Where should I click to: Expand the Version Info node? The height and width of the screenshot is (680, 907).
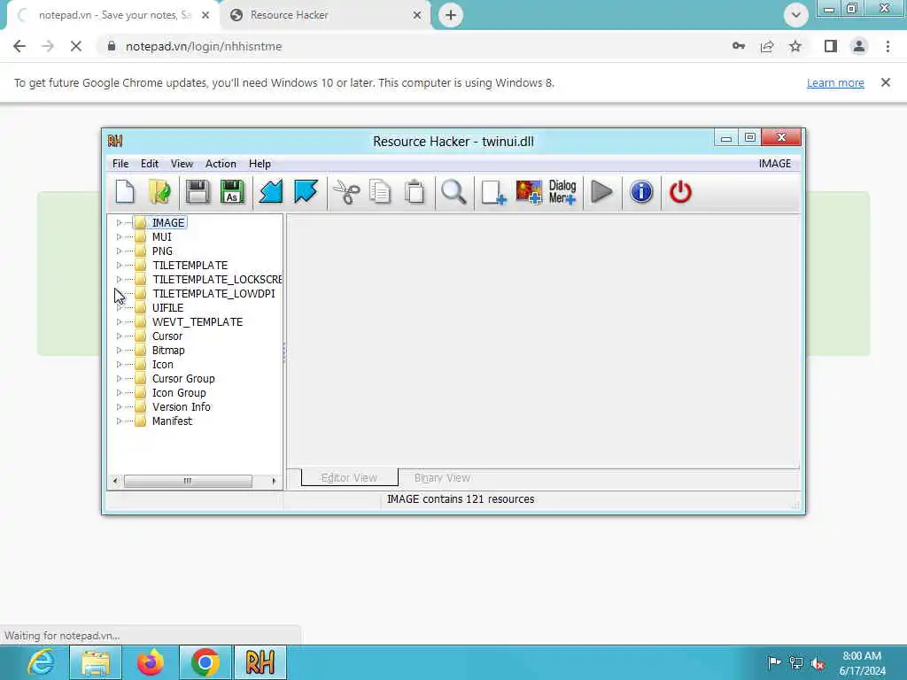point(119,407)
